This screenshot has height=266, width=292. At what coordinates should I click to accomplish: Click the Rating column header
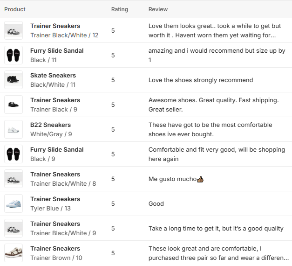(x=119, y=9)
